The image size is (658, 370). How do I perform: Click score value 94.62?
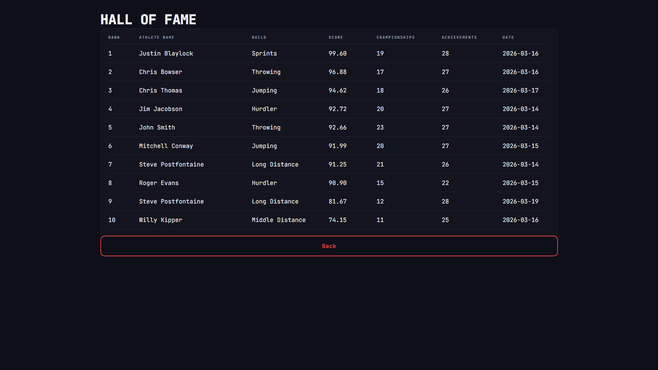(x=338, y=90)
